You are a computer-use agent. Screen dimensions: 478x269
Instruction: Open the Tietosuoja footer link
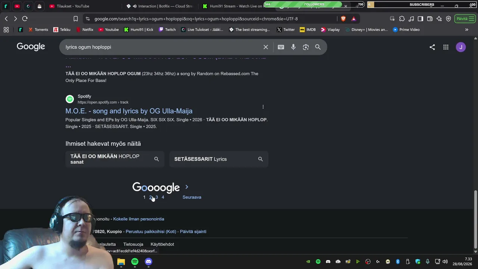133,244
